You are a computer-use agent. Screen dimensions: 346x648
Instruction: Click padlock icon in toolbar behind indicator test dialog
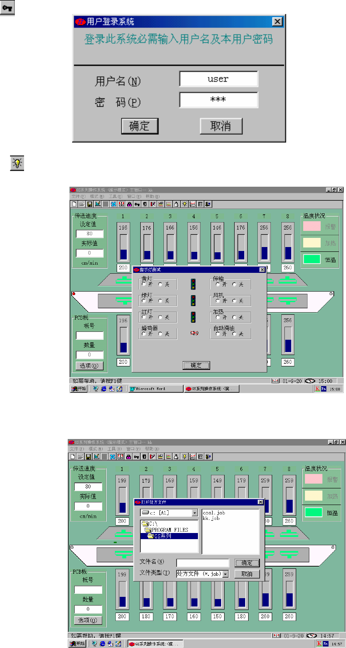[x=129, y=204]
